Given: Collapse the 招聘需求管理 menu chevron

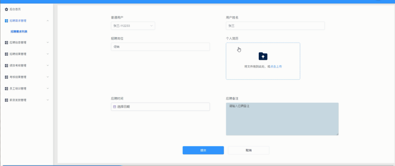Looking at the screenshot, I should (x=48, y=21).
